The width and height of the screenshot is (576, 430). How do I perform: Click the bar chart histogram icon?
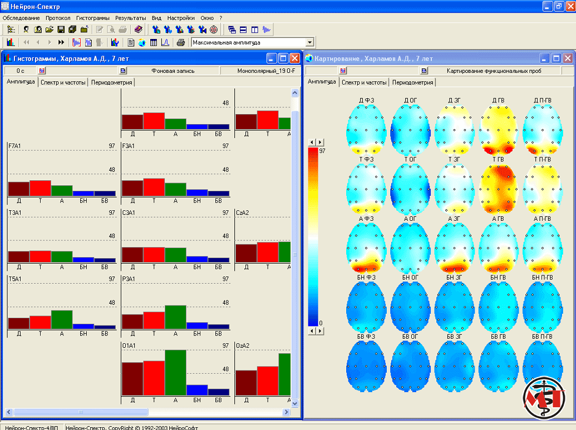pos(11,42)
